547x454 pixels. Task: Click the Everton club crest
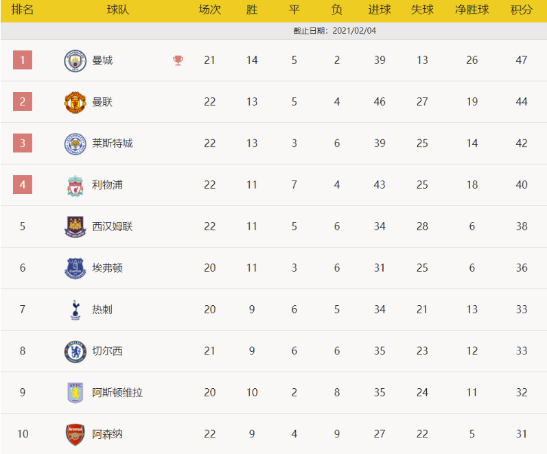[74, 268]
